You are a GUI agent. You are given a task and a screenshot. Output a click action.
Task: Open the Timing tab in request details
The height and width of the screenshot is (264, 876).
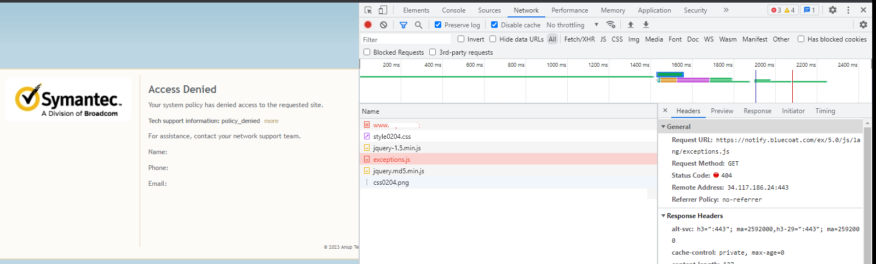[825, 111]
